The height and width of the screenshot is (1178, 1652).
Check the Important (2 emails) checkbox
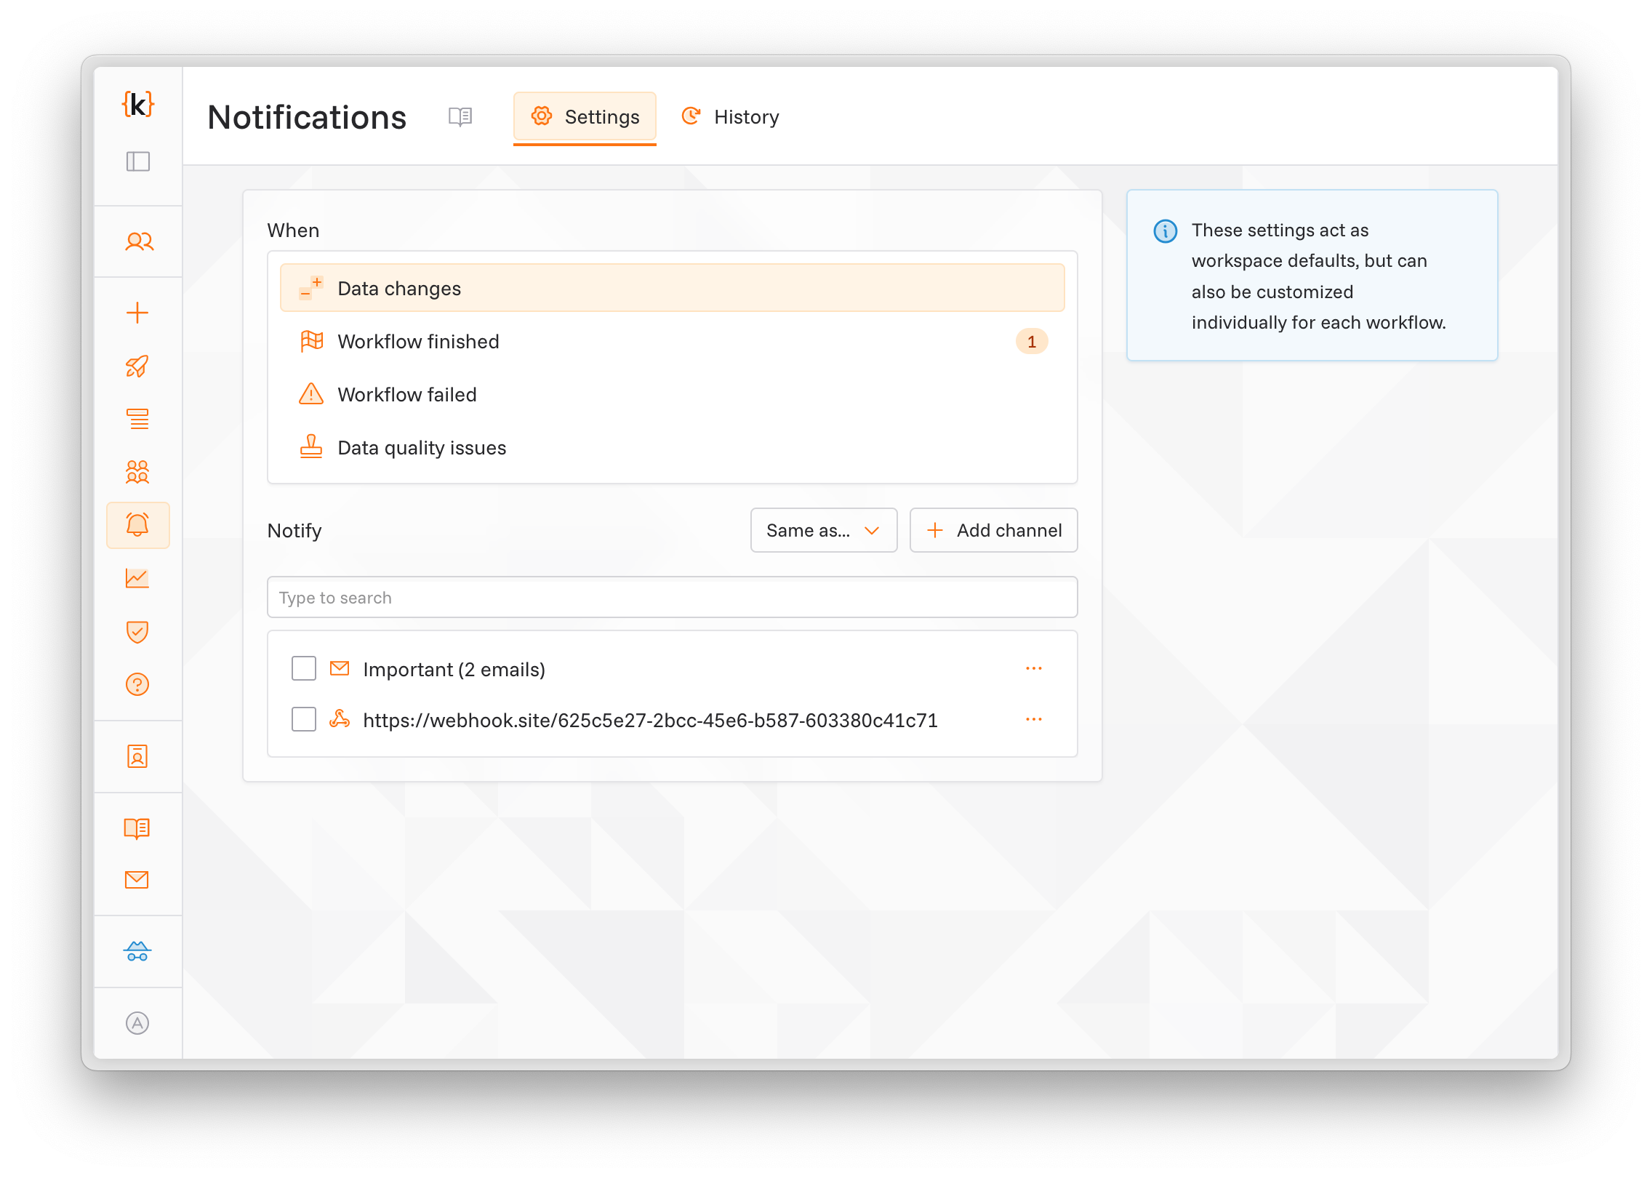tap(304, 668)
